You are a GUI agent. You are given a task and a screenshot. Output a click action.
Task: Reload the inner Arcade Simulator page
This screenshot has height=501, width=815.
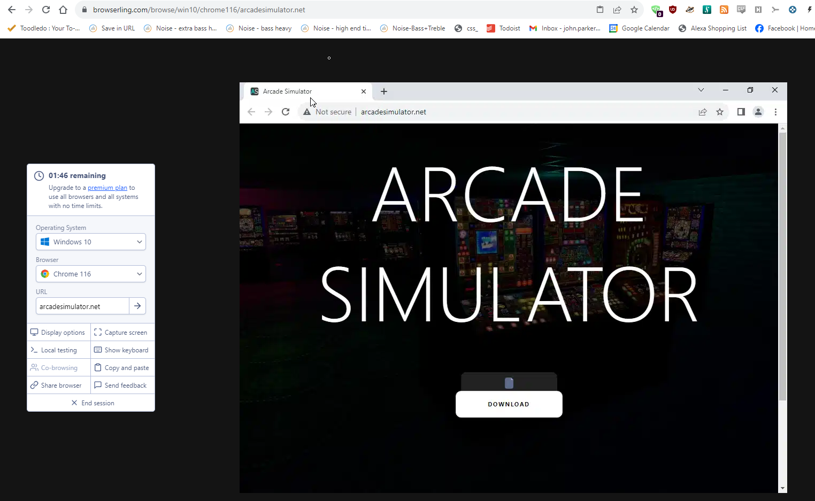pyautogui.click(x=286, y=112)
